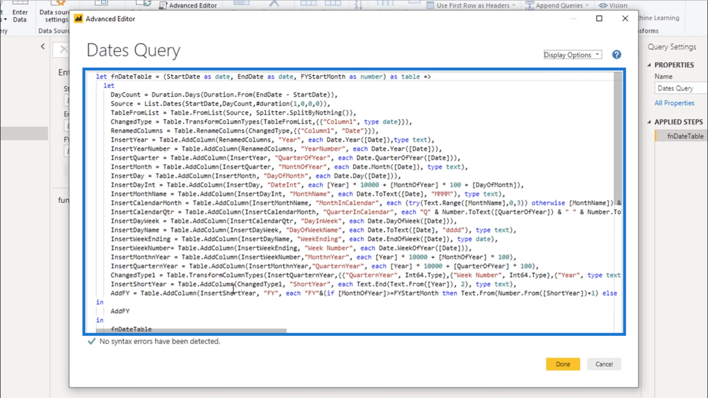
Task: Maximize the Advanced Editor dialog
Action: point(599,19)
